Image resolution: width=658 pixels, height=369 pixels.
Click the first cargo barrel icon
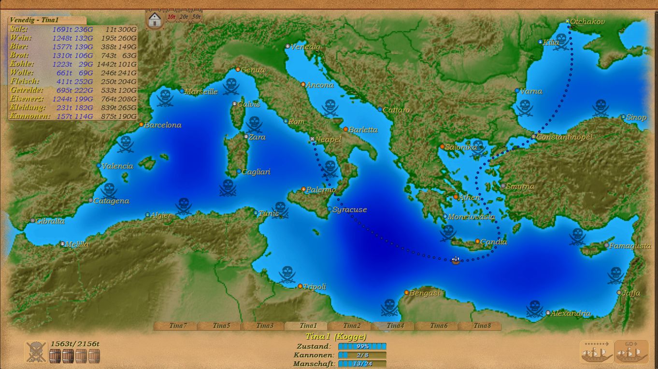[55, 356]
